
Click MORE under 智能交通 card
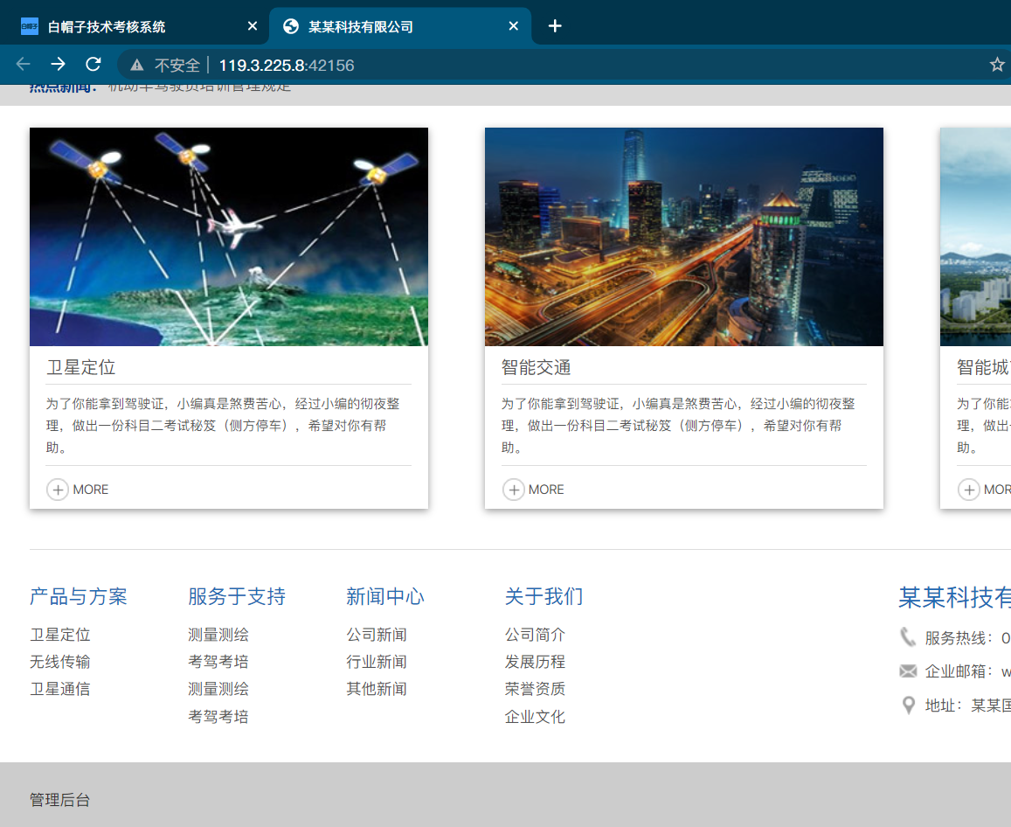[x=546, y=490]
